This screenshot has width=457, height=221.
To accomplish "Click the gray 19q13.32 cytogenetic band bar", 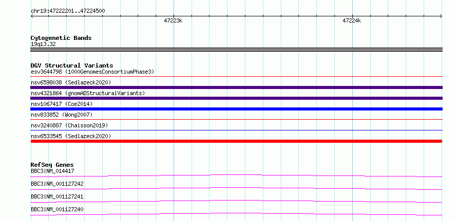I will [x=236, y=50].
